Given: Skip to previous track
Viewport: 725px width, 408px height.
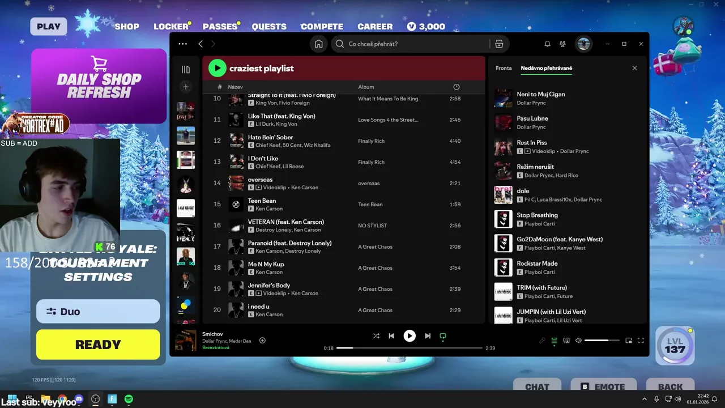Looking at the screenshot, I should pos(391,335).
